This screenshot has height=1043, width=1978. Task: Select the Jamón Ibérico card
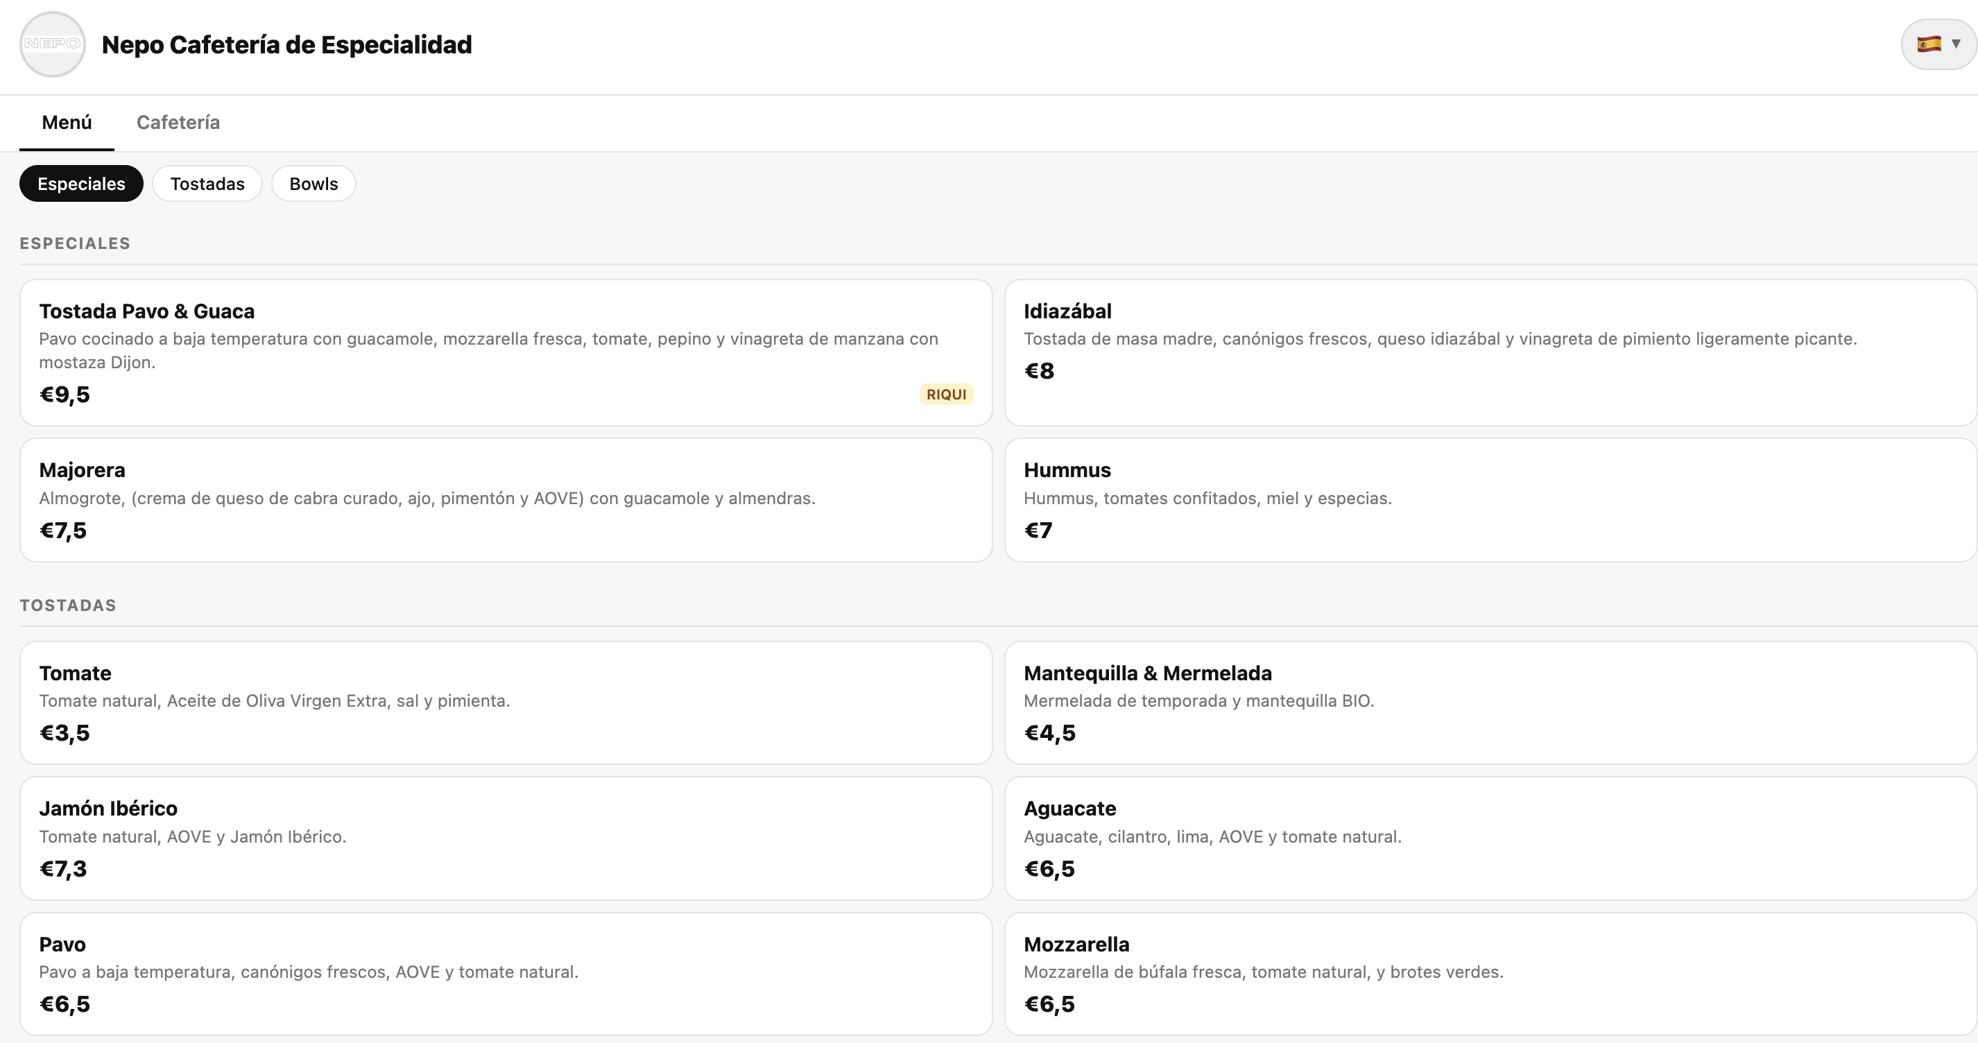pos(505,837)
